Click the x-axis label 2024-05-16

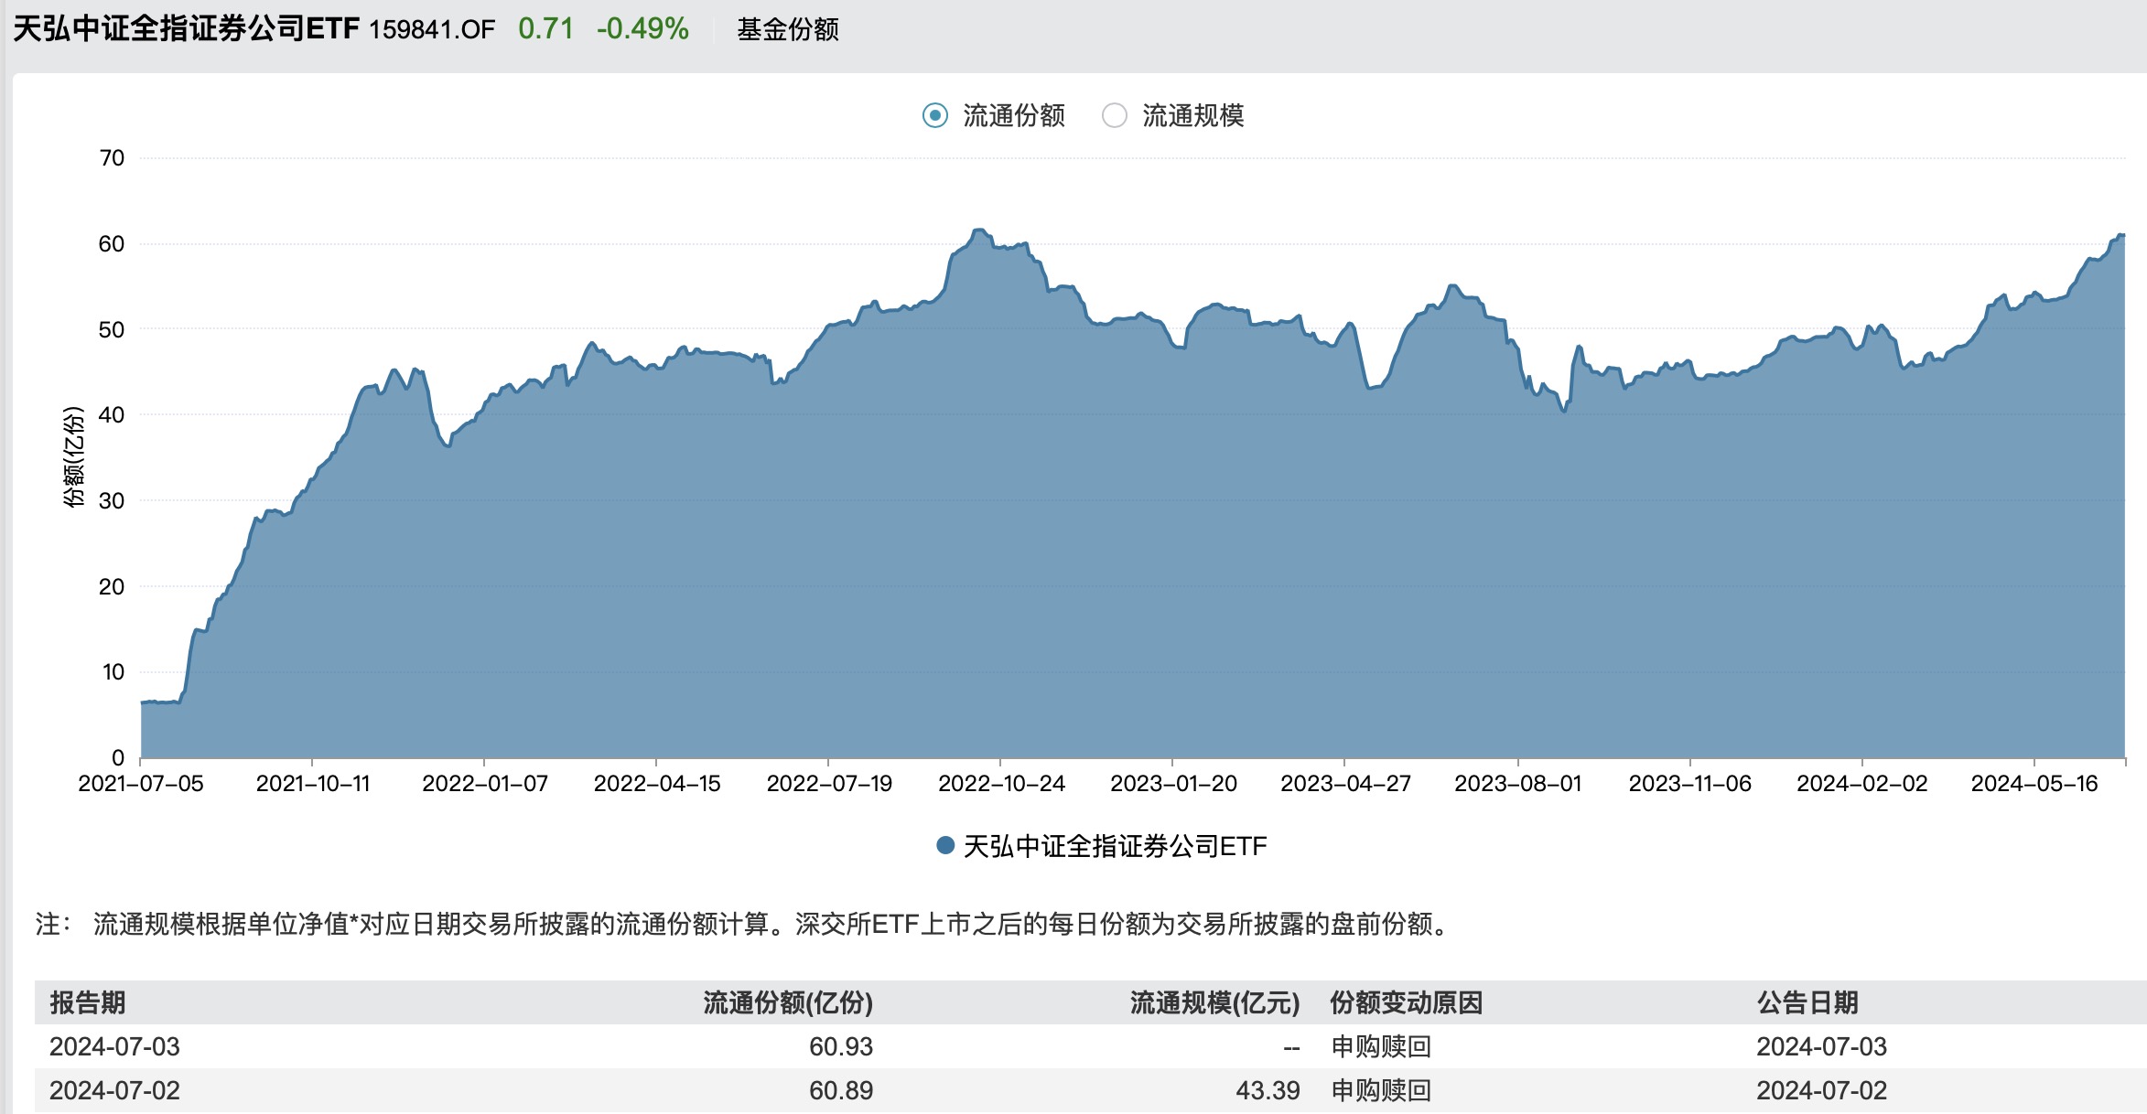pyautogui.click(x=2034, y=784)
